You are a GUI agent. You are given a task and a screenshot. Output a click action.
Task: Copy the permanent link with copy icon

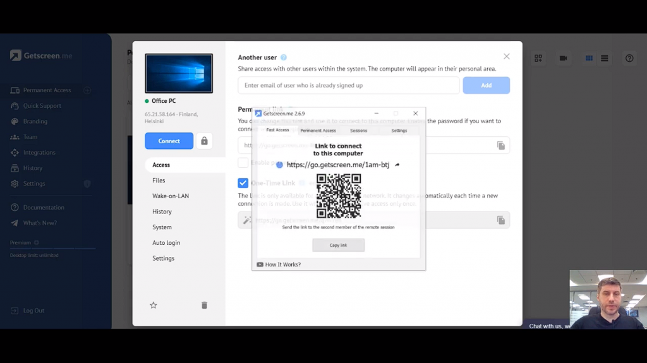click(x=501, y=146)
